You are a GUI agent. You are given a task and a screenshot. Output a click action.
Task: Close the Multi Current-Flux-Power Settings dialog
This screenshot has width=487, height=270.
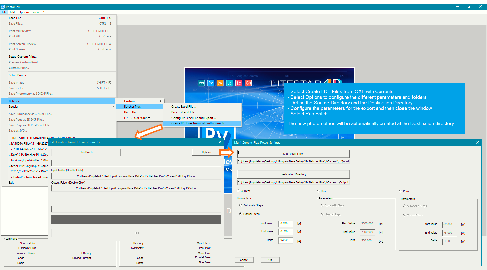(478, 143)
